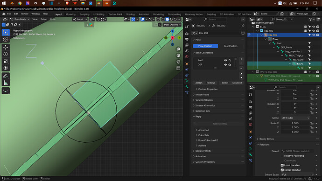Toggle visibility of DEF bone collection
Viewport: 322px width, 181px height.
coord(225,65)
